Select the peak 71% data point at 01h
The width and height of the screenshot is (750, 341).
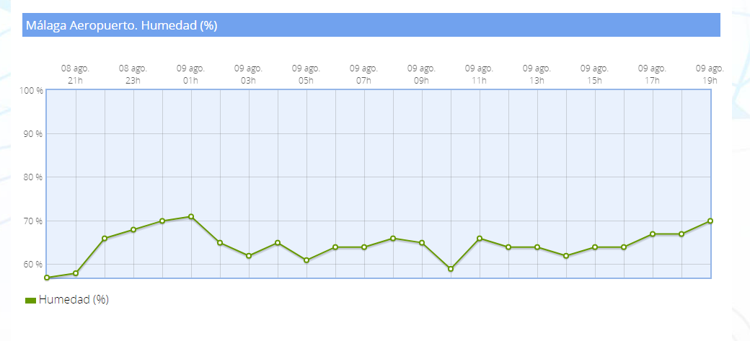(x=191, y=216)
